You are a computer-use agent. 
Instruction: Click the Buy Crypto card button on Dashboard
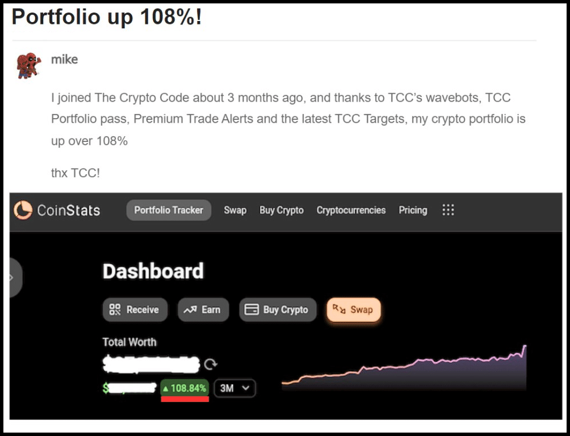pos(277,309)
